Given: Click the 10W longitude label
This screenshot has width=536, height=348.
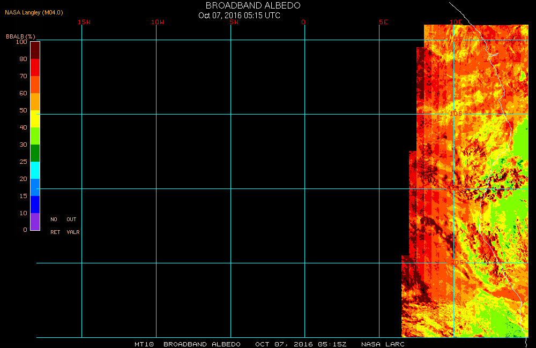Looking at the screenshot, I should pyautogui.click(x=158, y=22).
